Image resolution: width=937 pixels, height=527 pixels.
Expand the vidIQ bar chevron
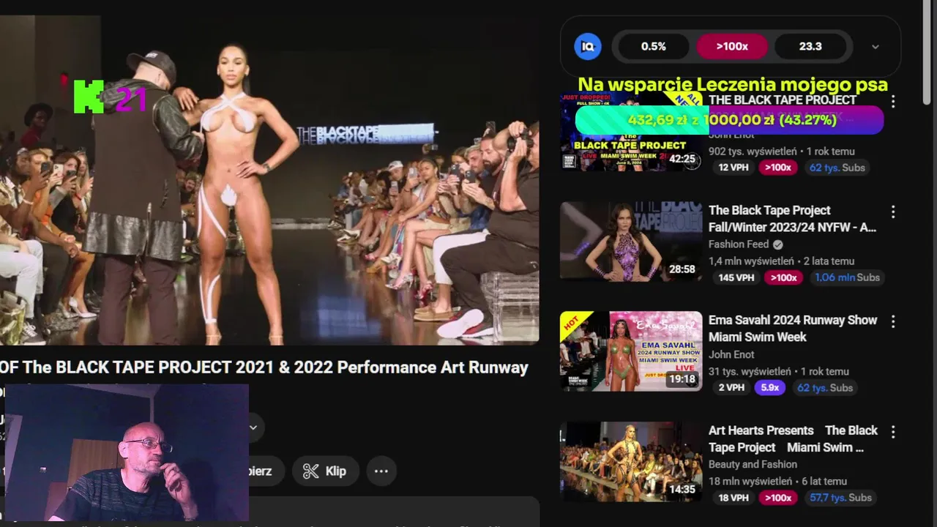tap(876, 47)
